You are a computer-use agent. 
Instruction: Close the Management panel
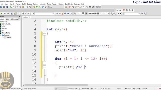[x=20, y=16]
